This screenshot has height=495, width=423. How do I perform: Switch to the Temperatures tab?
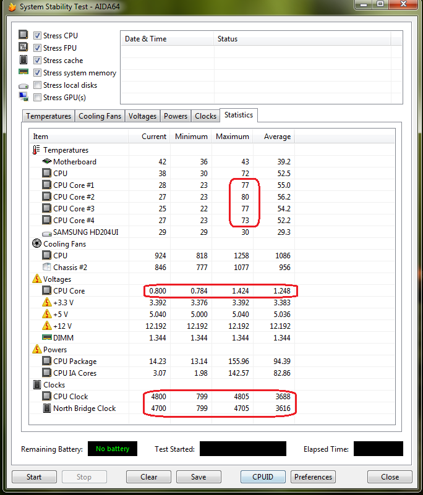tap(48, 116)
